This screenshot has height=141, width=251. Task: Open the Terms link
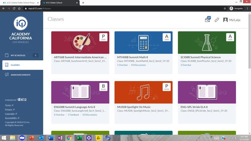click(9, 105)
